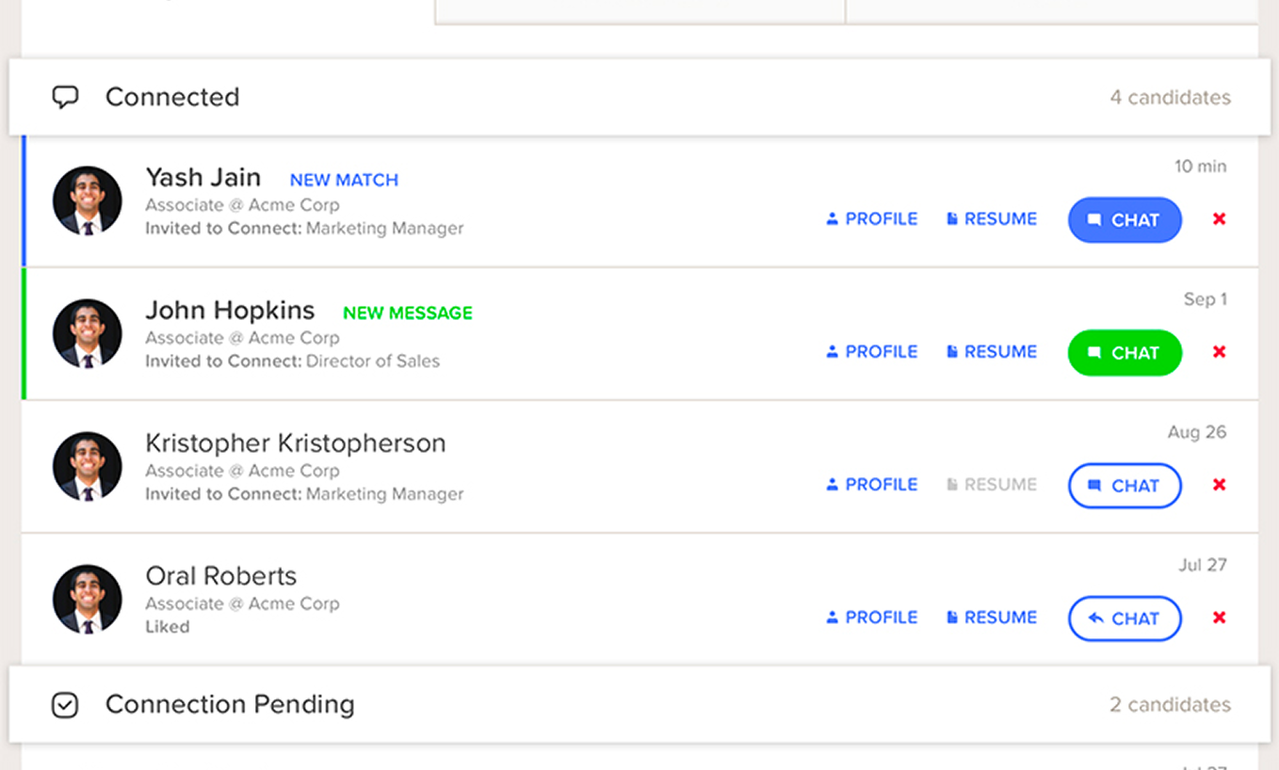The image size is (1279, 770).
Task: Open the green chat button for John Hopkins
Action: tap(1125, 352)
